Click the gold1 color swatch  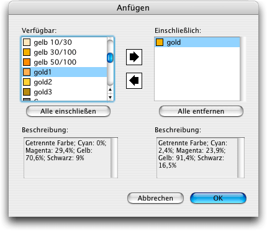[27, 72]
